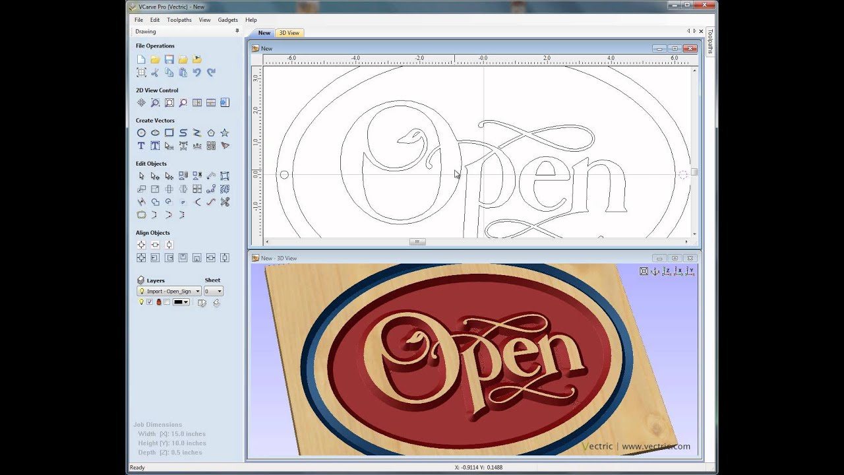Toggle the layer checkbox under Layers
The width and height of the screenshot is (844, 475).
(150, 302)
